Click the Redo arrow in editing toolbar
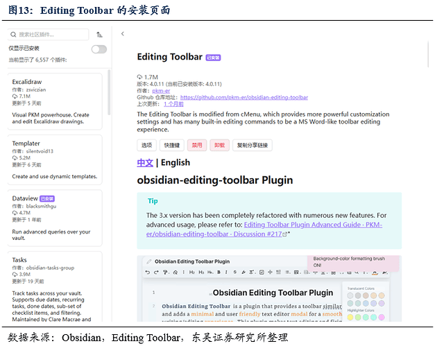Viewport: 435px width, 346px height. tap(156, 273)
